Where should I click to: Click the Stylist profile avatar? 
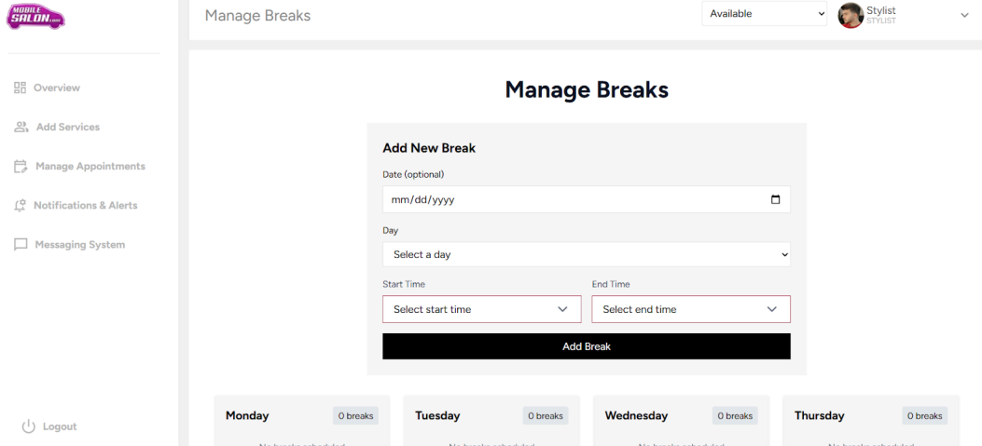coord(850,15)
